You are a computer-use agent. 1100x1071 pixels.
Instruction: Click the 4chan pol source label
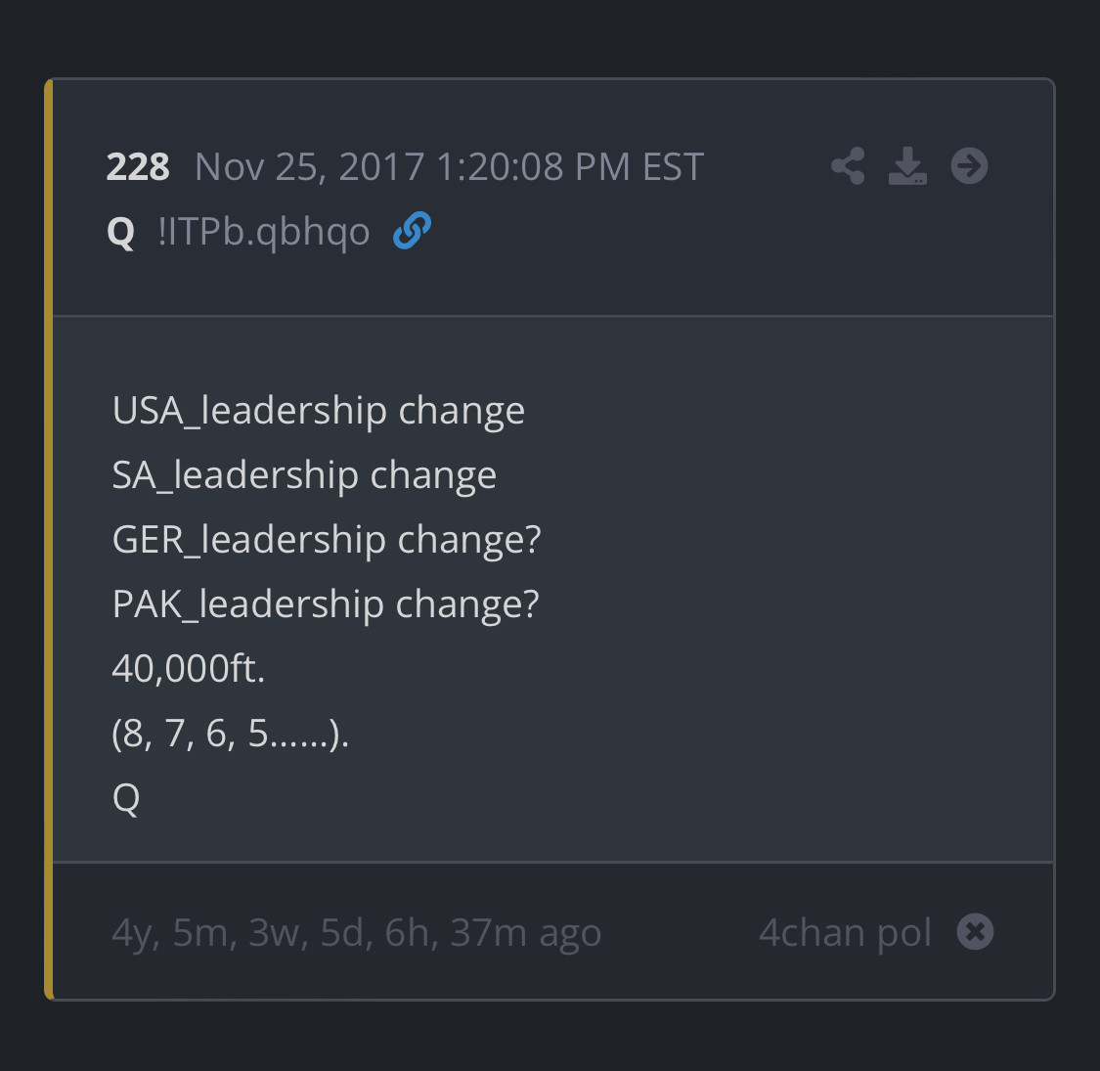845,932
